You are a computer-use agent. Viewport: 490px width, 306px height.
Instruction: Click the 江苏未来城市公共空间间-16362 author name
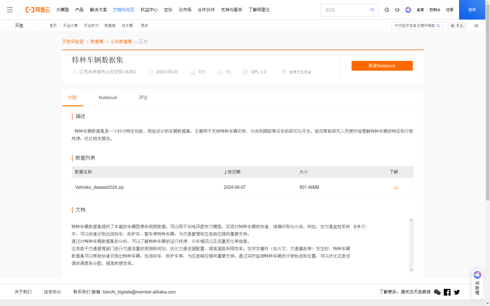point(107,72)
